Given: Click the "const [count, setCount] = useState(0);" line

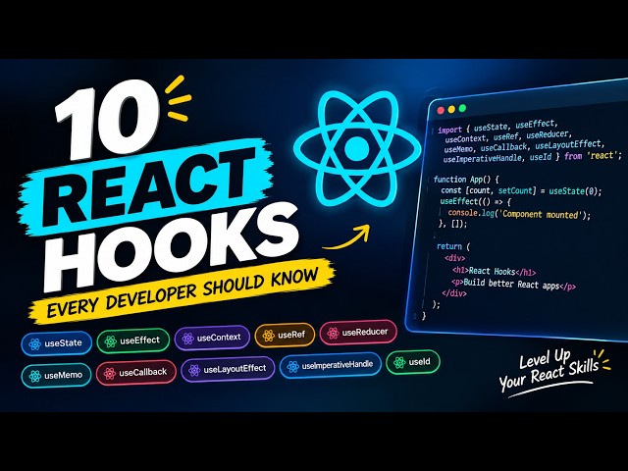Looking at the screenshot, I should (x=521, y=190).
